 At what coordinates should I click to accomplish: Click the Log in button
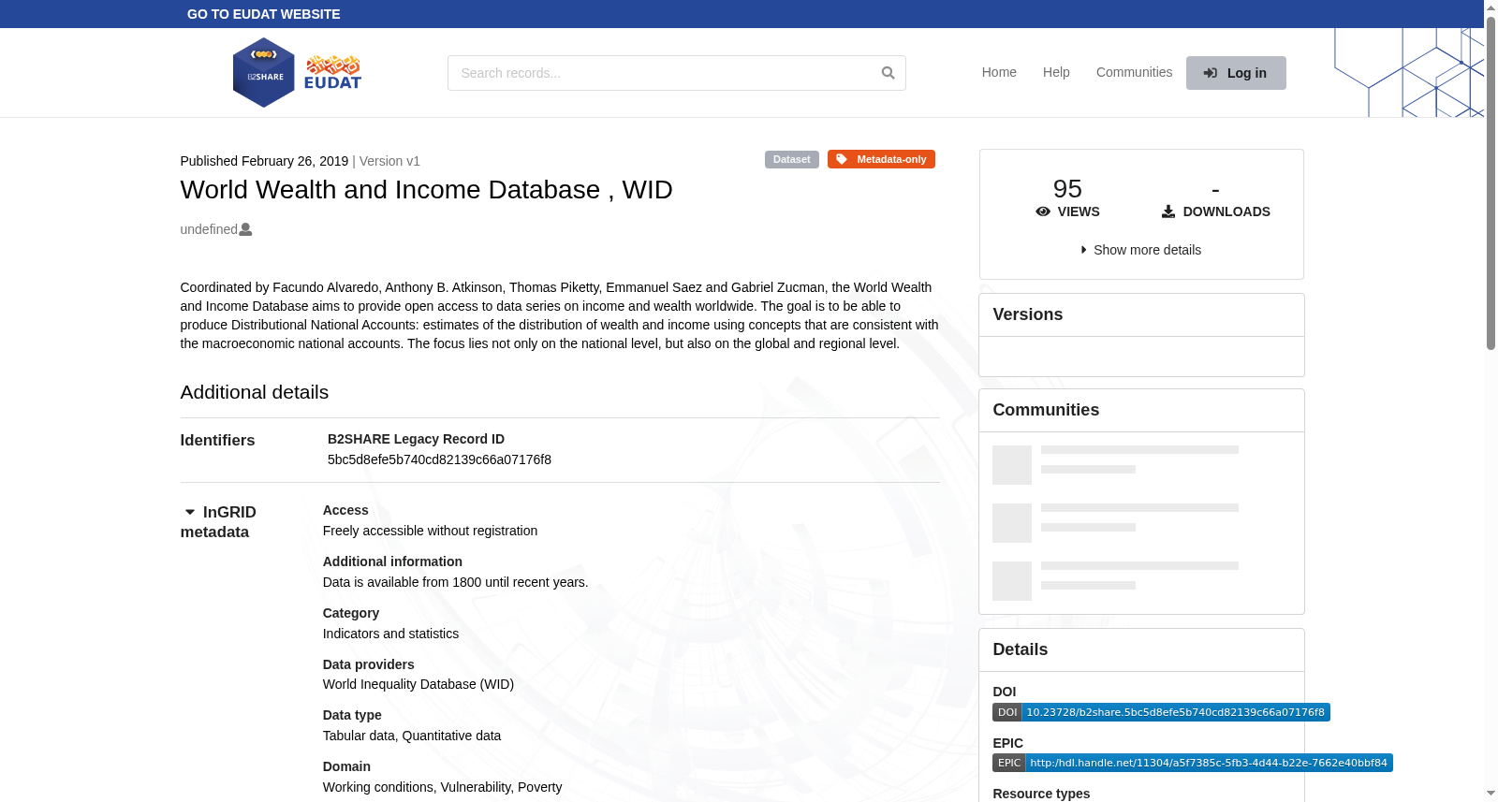coord(1236,73)
